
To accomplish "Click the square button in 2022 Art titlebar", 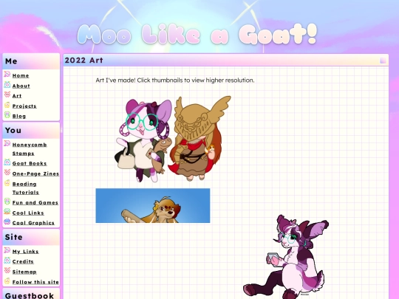I will 383,61.
